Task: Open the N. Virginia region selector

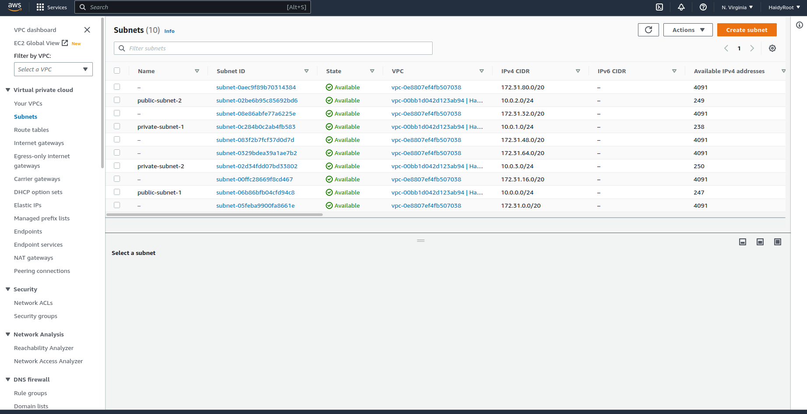Action: (x=737, y=7)
